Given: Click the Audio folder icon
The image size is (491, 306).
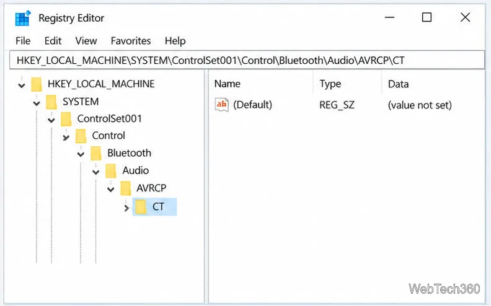Looking at the screenshot, I should [x=110, y=171].
